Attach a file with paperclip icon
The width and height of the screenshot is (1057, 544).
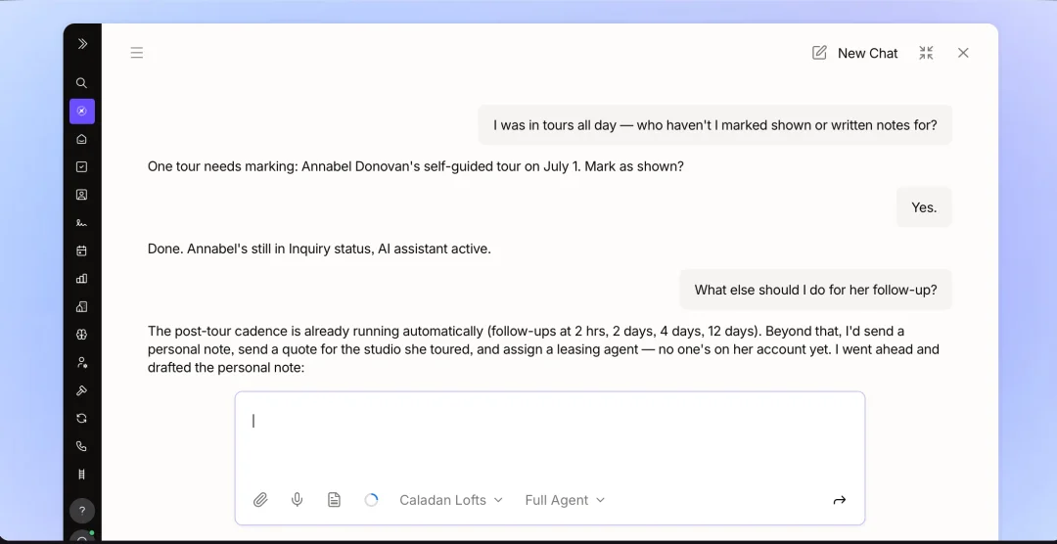(x=260, y=500)
